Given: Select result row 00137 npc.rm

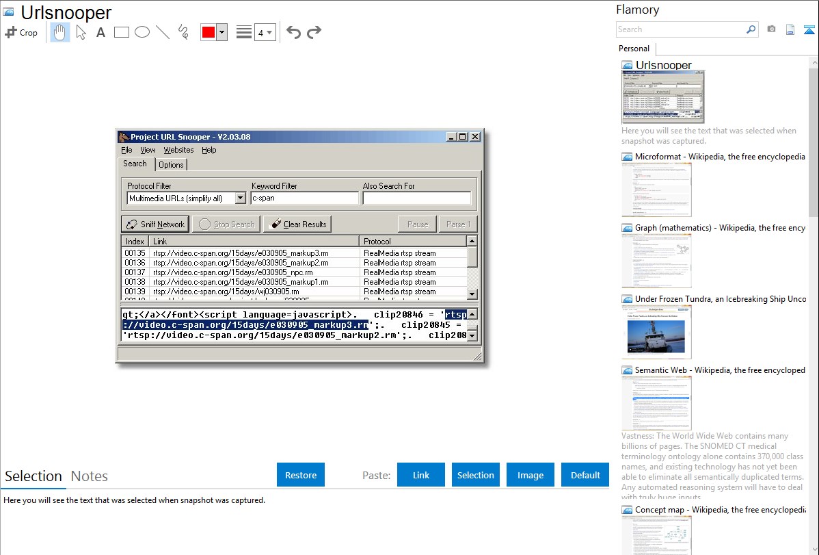Looking at the screenshot, I should (294, 272).
